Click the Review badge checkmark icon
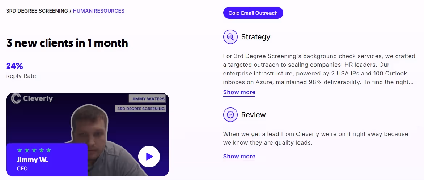The height and width of the screenshot is (180, 424). point(230,115)
